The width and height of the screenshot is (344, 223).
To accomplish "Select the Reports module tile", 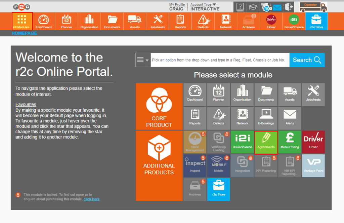I will [x=195, y=118].
